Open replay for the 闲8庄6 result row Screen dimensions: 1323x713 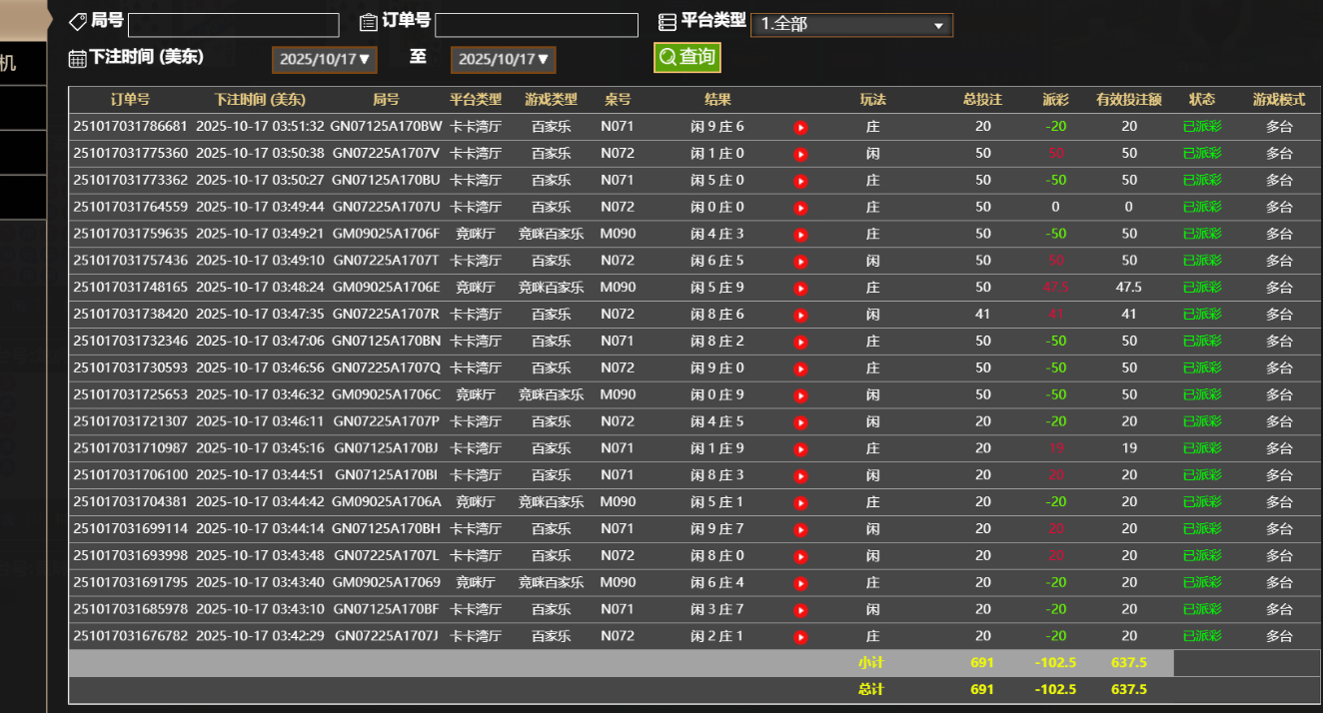click(799, 315)
